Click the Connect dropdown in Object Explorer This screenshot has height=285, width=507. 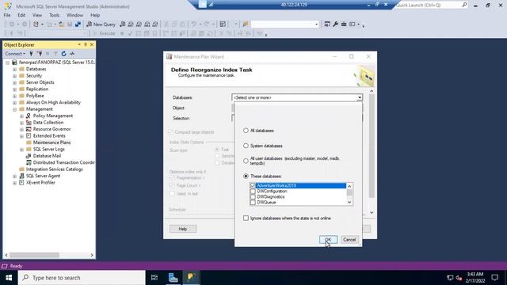coord(15,54)
